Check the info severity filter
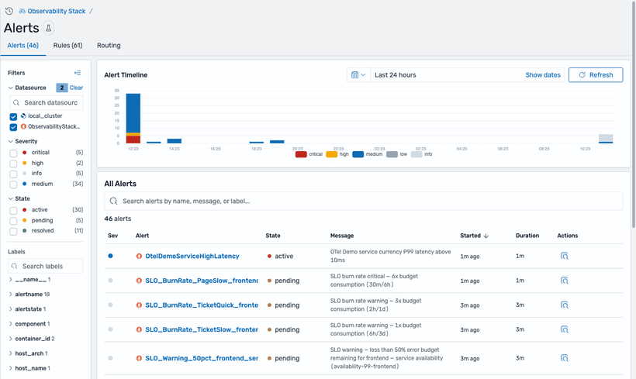The image size is (636, 379). [x=13, y=174]
